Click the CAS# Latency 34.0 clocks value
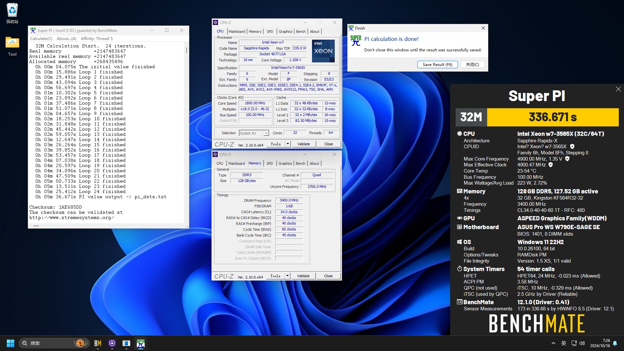 pos(289,212)
